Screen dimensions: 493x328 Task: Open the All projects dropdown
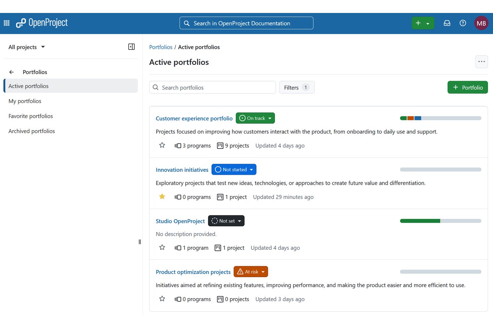pos(27,47)
